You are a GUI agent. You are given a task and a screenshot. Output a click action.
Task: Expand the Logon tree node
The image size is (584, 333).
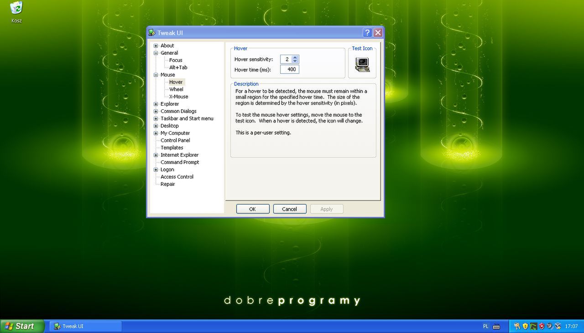click(156, 169)
